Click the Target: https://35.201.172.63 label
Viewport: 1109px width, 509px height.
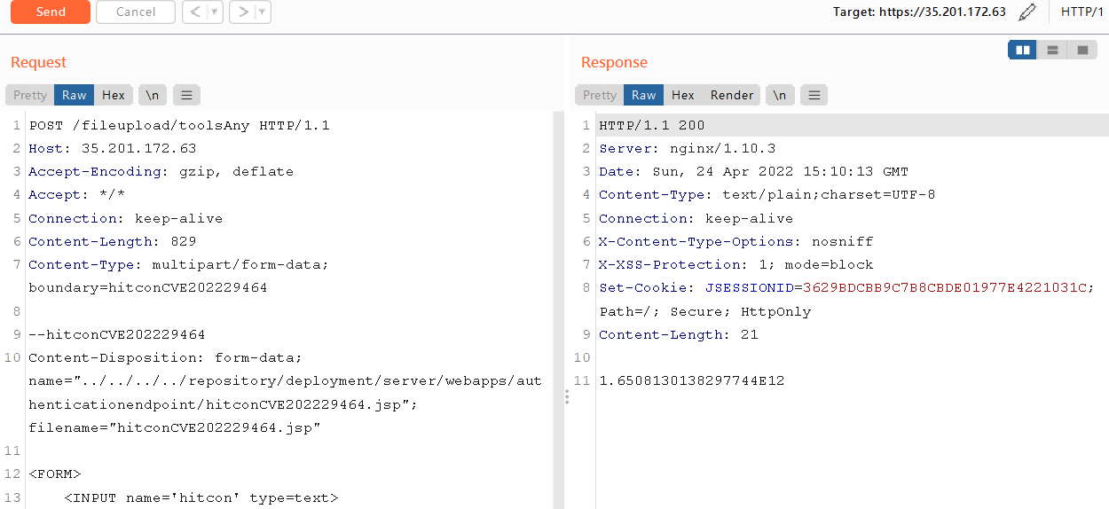pyautogui.click(x=919, y=12)
